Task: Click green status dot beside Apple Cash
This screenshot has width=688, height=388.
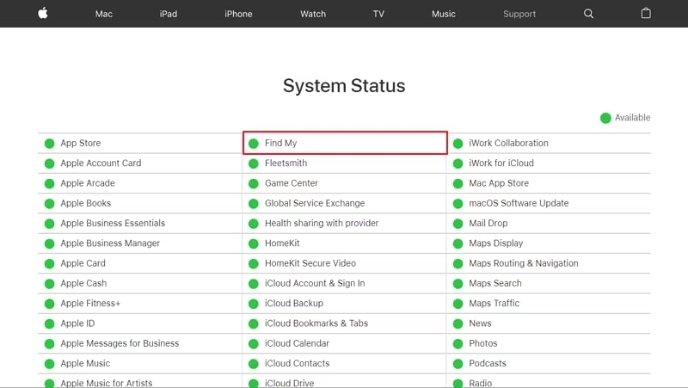Action: coord(50,284)
